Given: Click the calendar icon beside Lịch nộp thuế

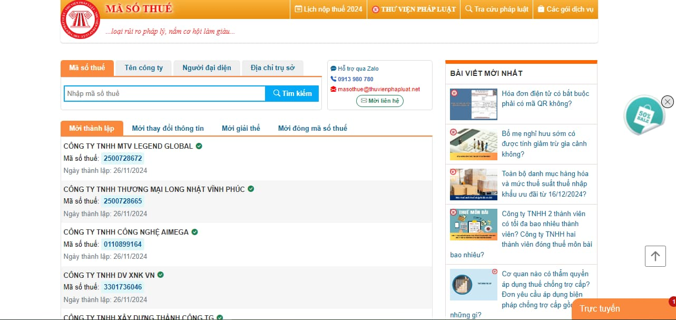Looking at the screenshot, I should [x=298, y=9].
